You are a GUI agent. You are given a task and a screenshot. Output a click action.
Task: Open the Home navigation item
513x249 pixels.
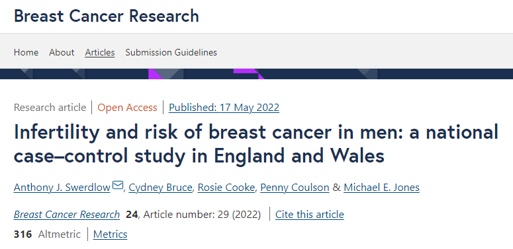tap(26, 53)
